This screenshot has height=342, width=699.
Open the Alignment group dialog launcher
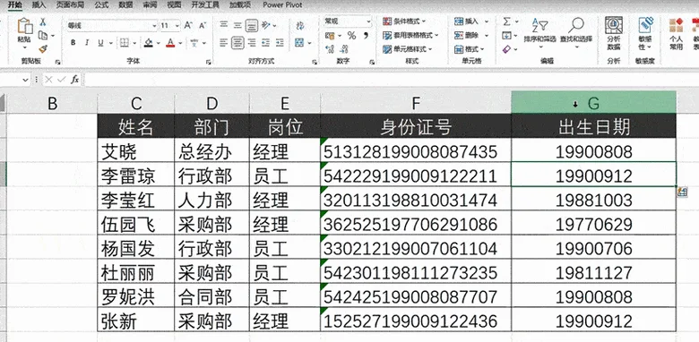(315, 62)
